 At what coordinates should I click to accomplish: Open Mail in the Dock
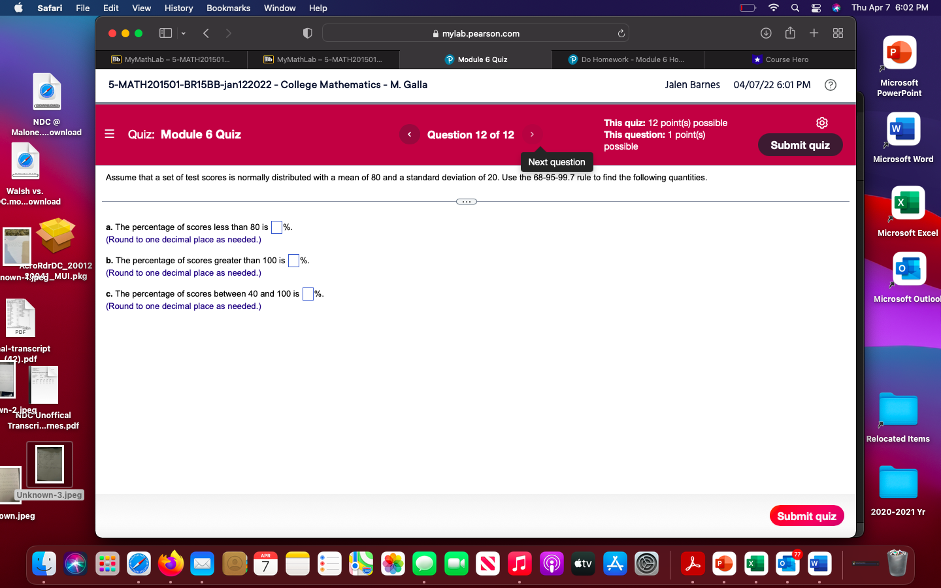pos(202,563)
